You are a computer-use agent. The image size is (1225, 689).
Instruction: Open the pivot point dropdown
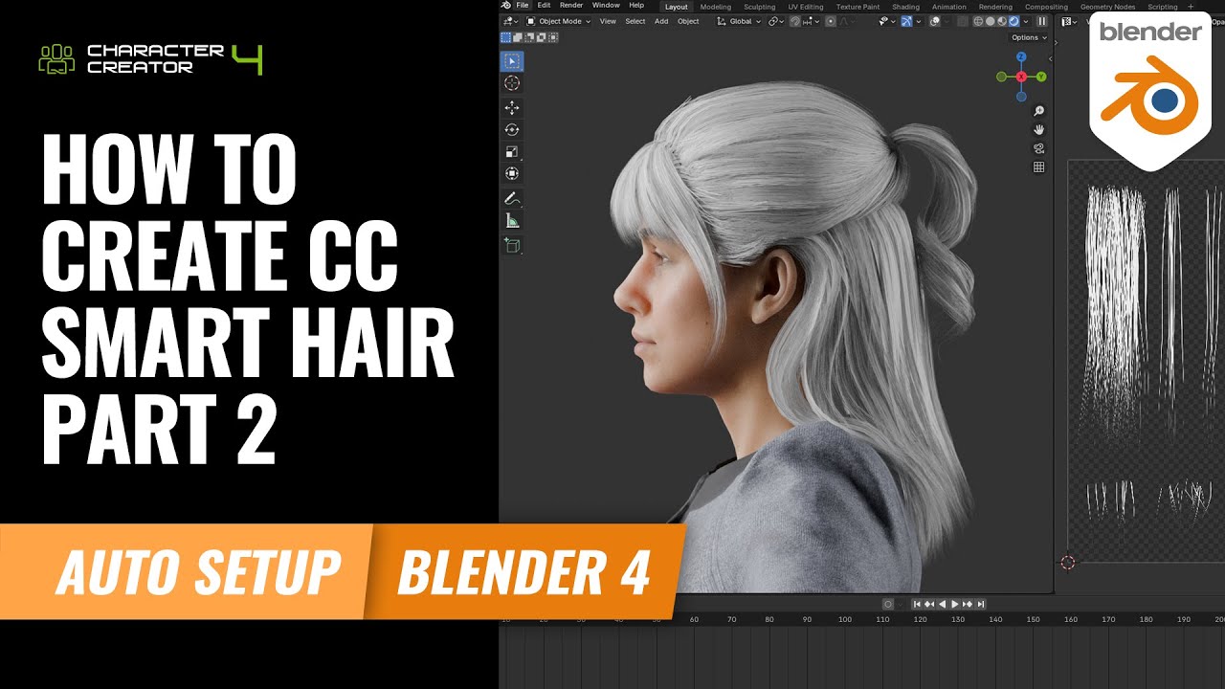tap(775, 21)
